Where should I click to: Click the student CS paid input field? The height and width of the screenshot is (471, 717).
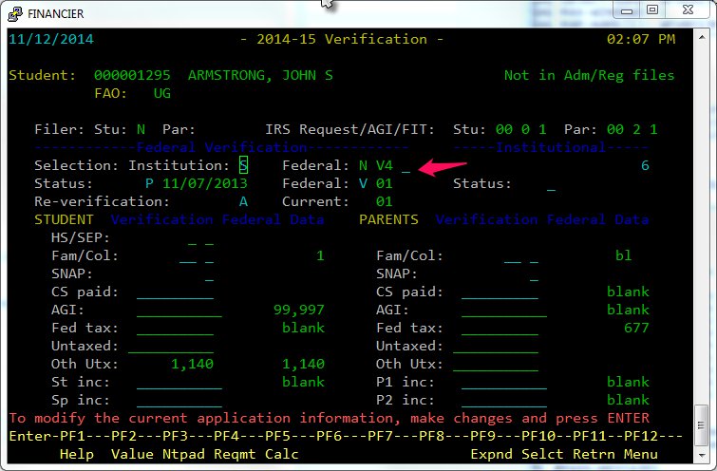[175, 292]
